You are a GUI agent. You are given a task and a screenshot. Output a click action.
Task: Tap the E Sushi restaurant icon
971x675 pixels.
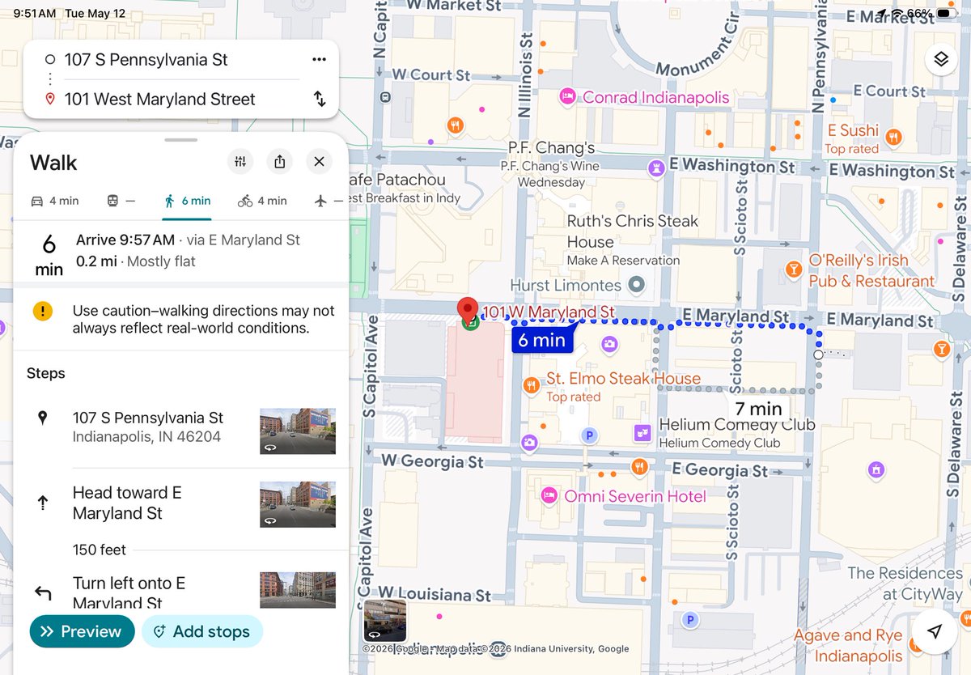893,137
